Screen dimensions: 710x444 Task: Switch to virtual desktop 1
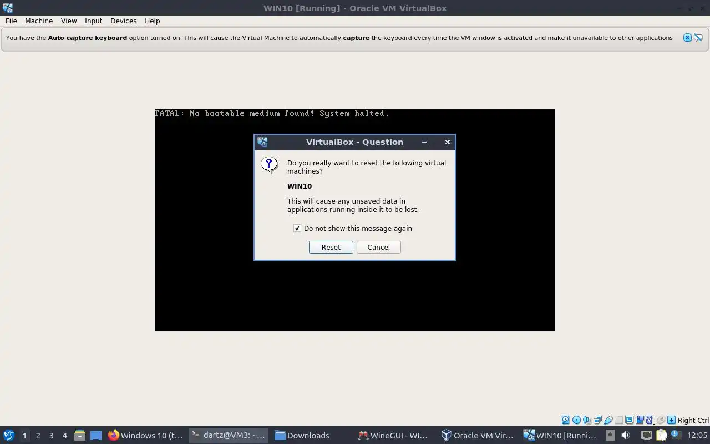[24, 436]
